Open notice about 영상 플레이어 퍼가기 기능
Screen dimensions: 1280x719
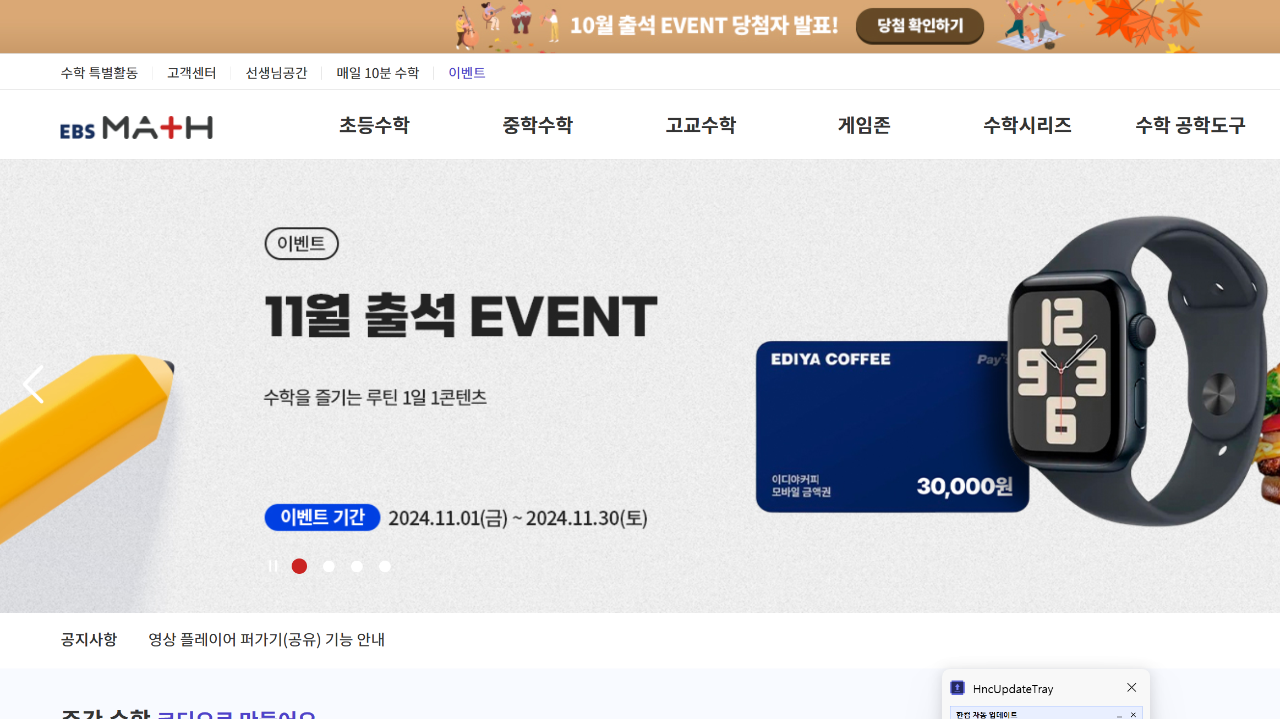266,640
